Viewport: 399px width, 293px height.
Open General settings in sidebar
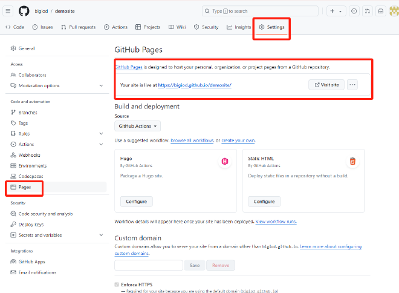click(22, 48)
